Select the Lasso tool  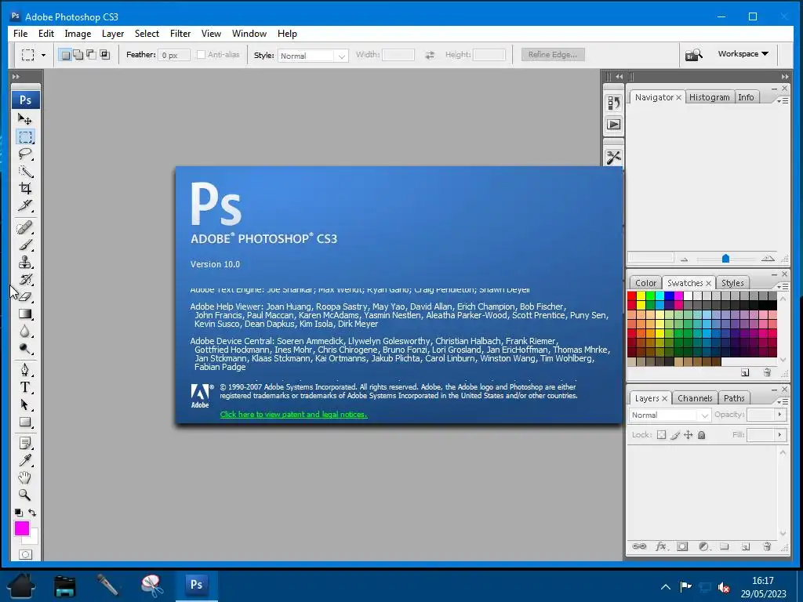click(x=25, y=154)
